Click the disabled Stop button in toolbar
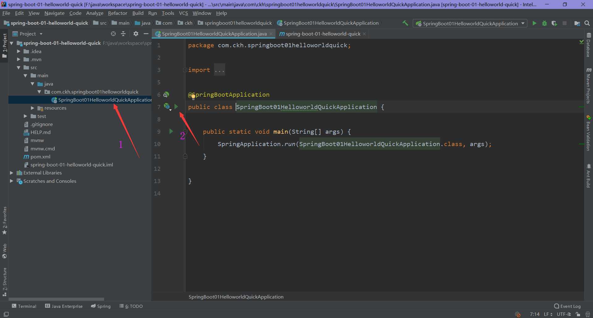This screenshot has width=593, height=318. coord(565,23)
